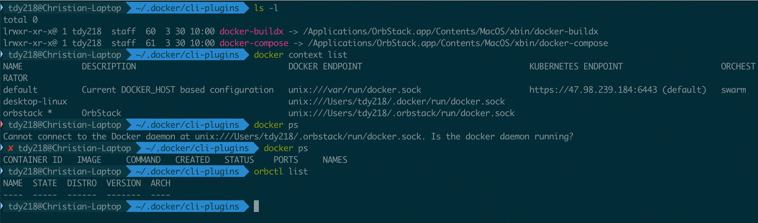Viewport: 758px width, 223px height.
Task: Click the "default" context name
Action: 20,90
